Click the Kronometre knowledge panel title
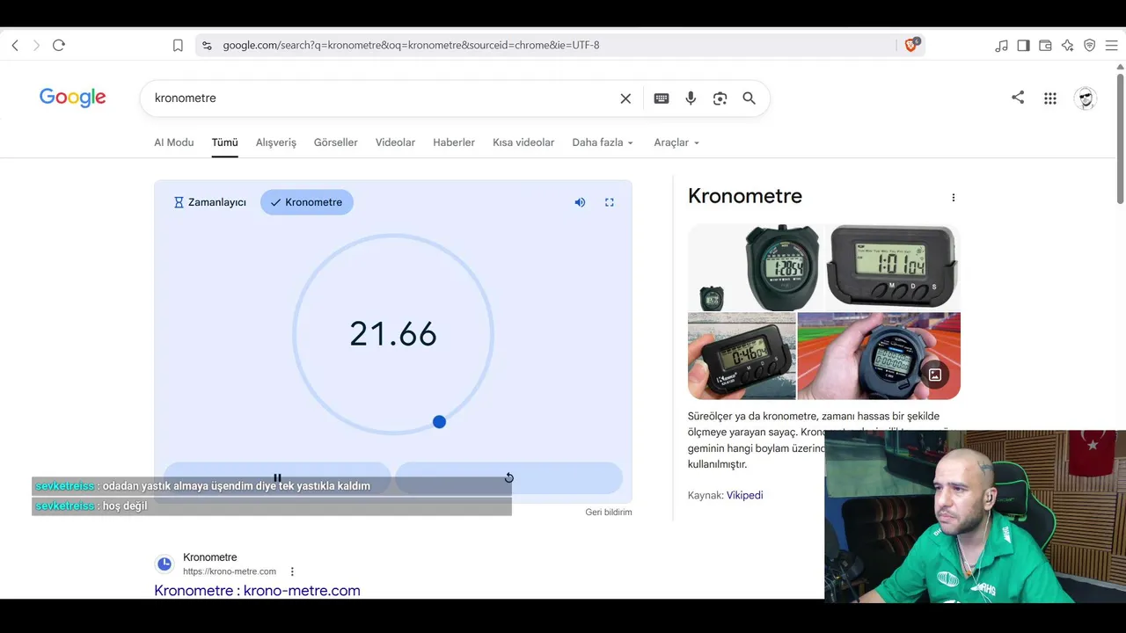 coord(745,196)
